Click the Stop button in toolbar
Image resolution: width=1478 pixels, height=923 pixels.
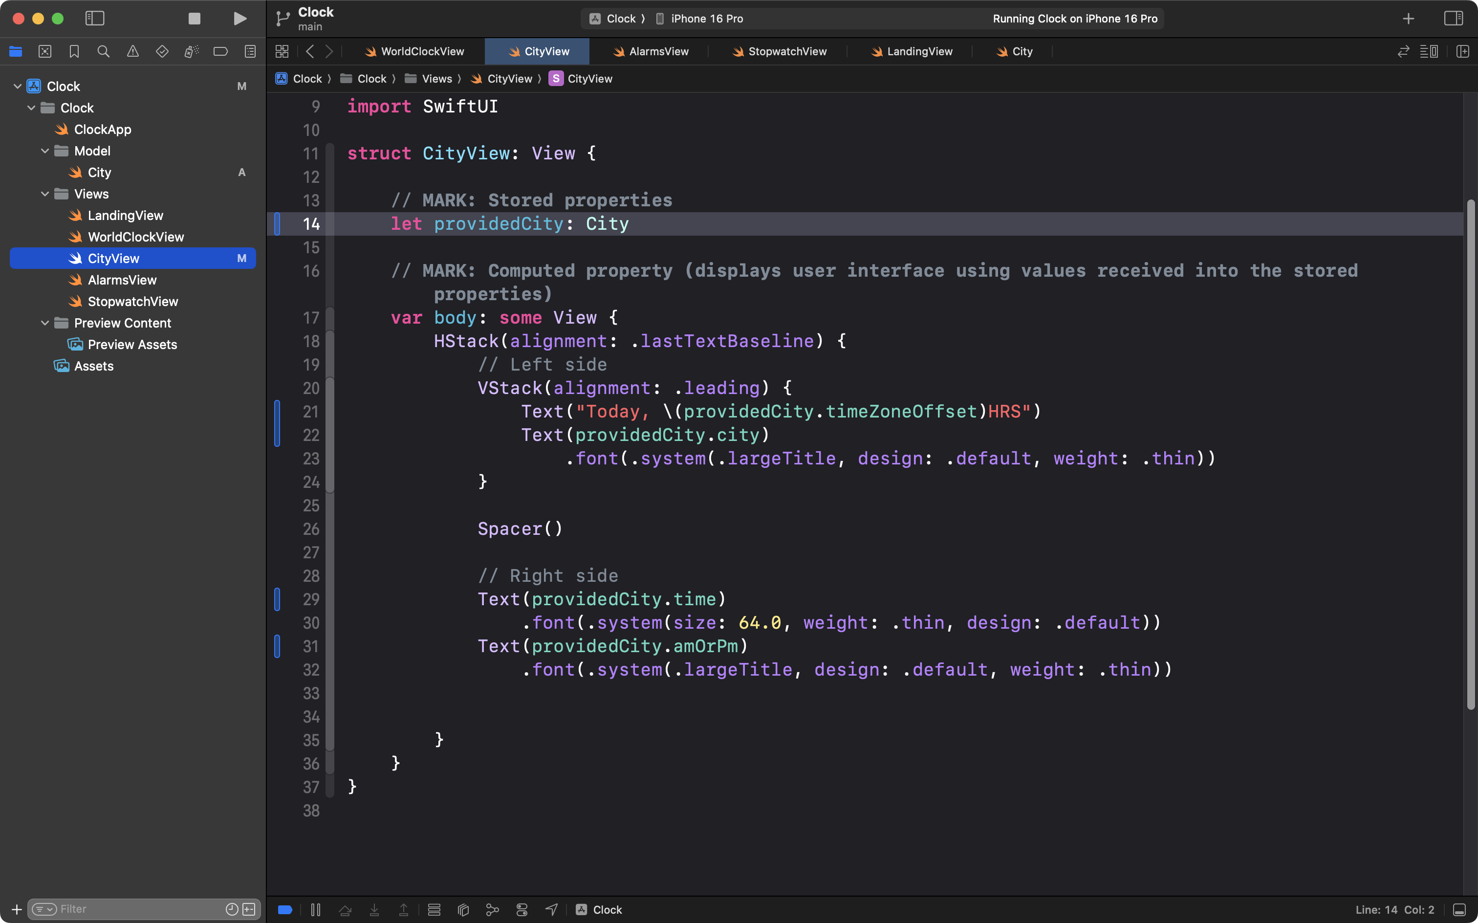[194, 19]
